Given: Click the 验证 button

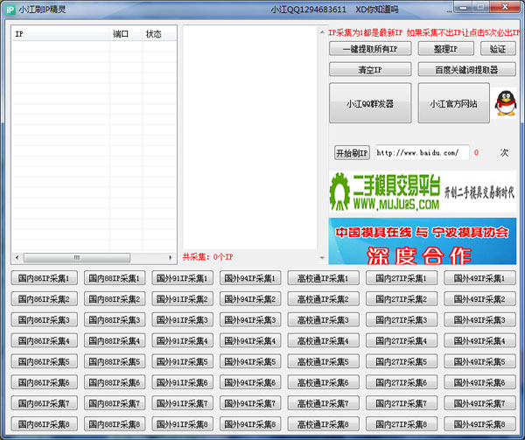Looking at the screenshot, I should (497, 49).
